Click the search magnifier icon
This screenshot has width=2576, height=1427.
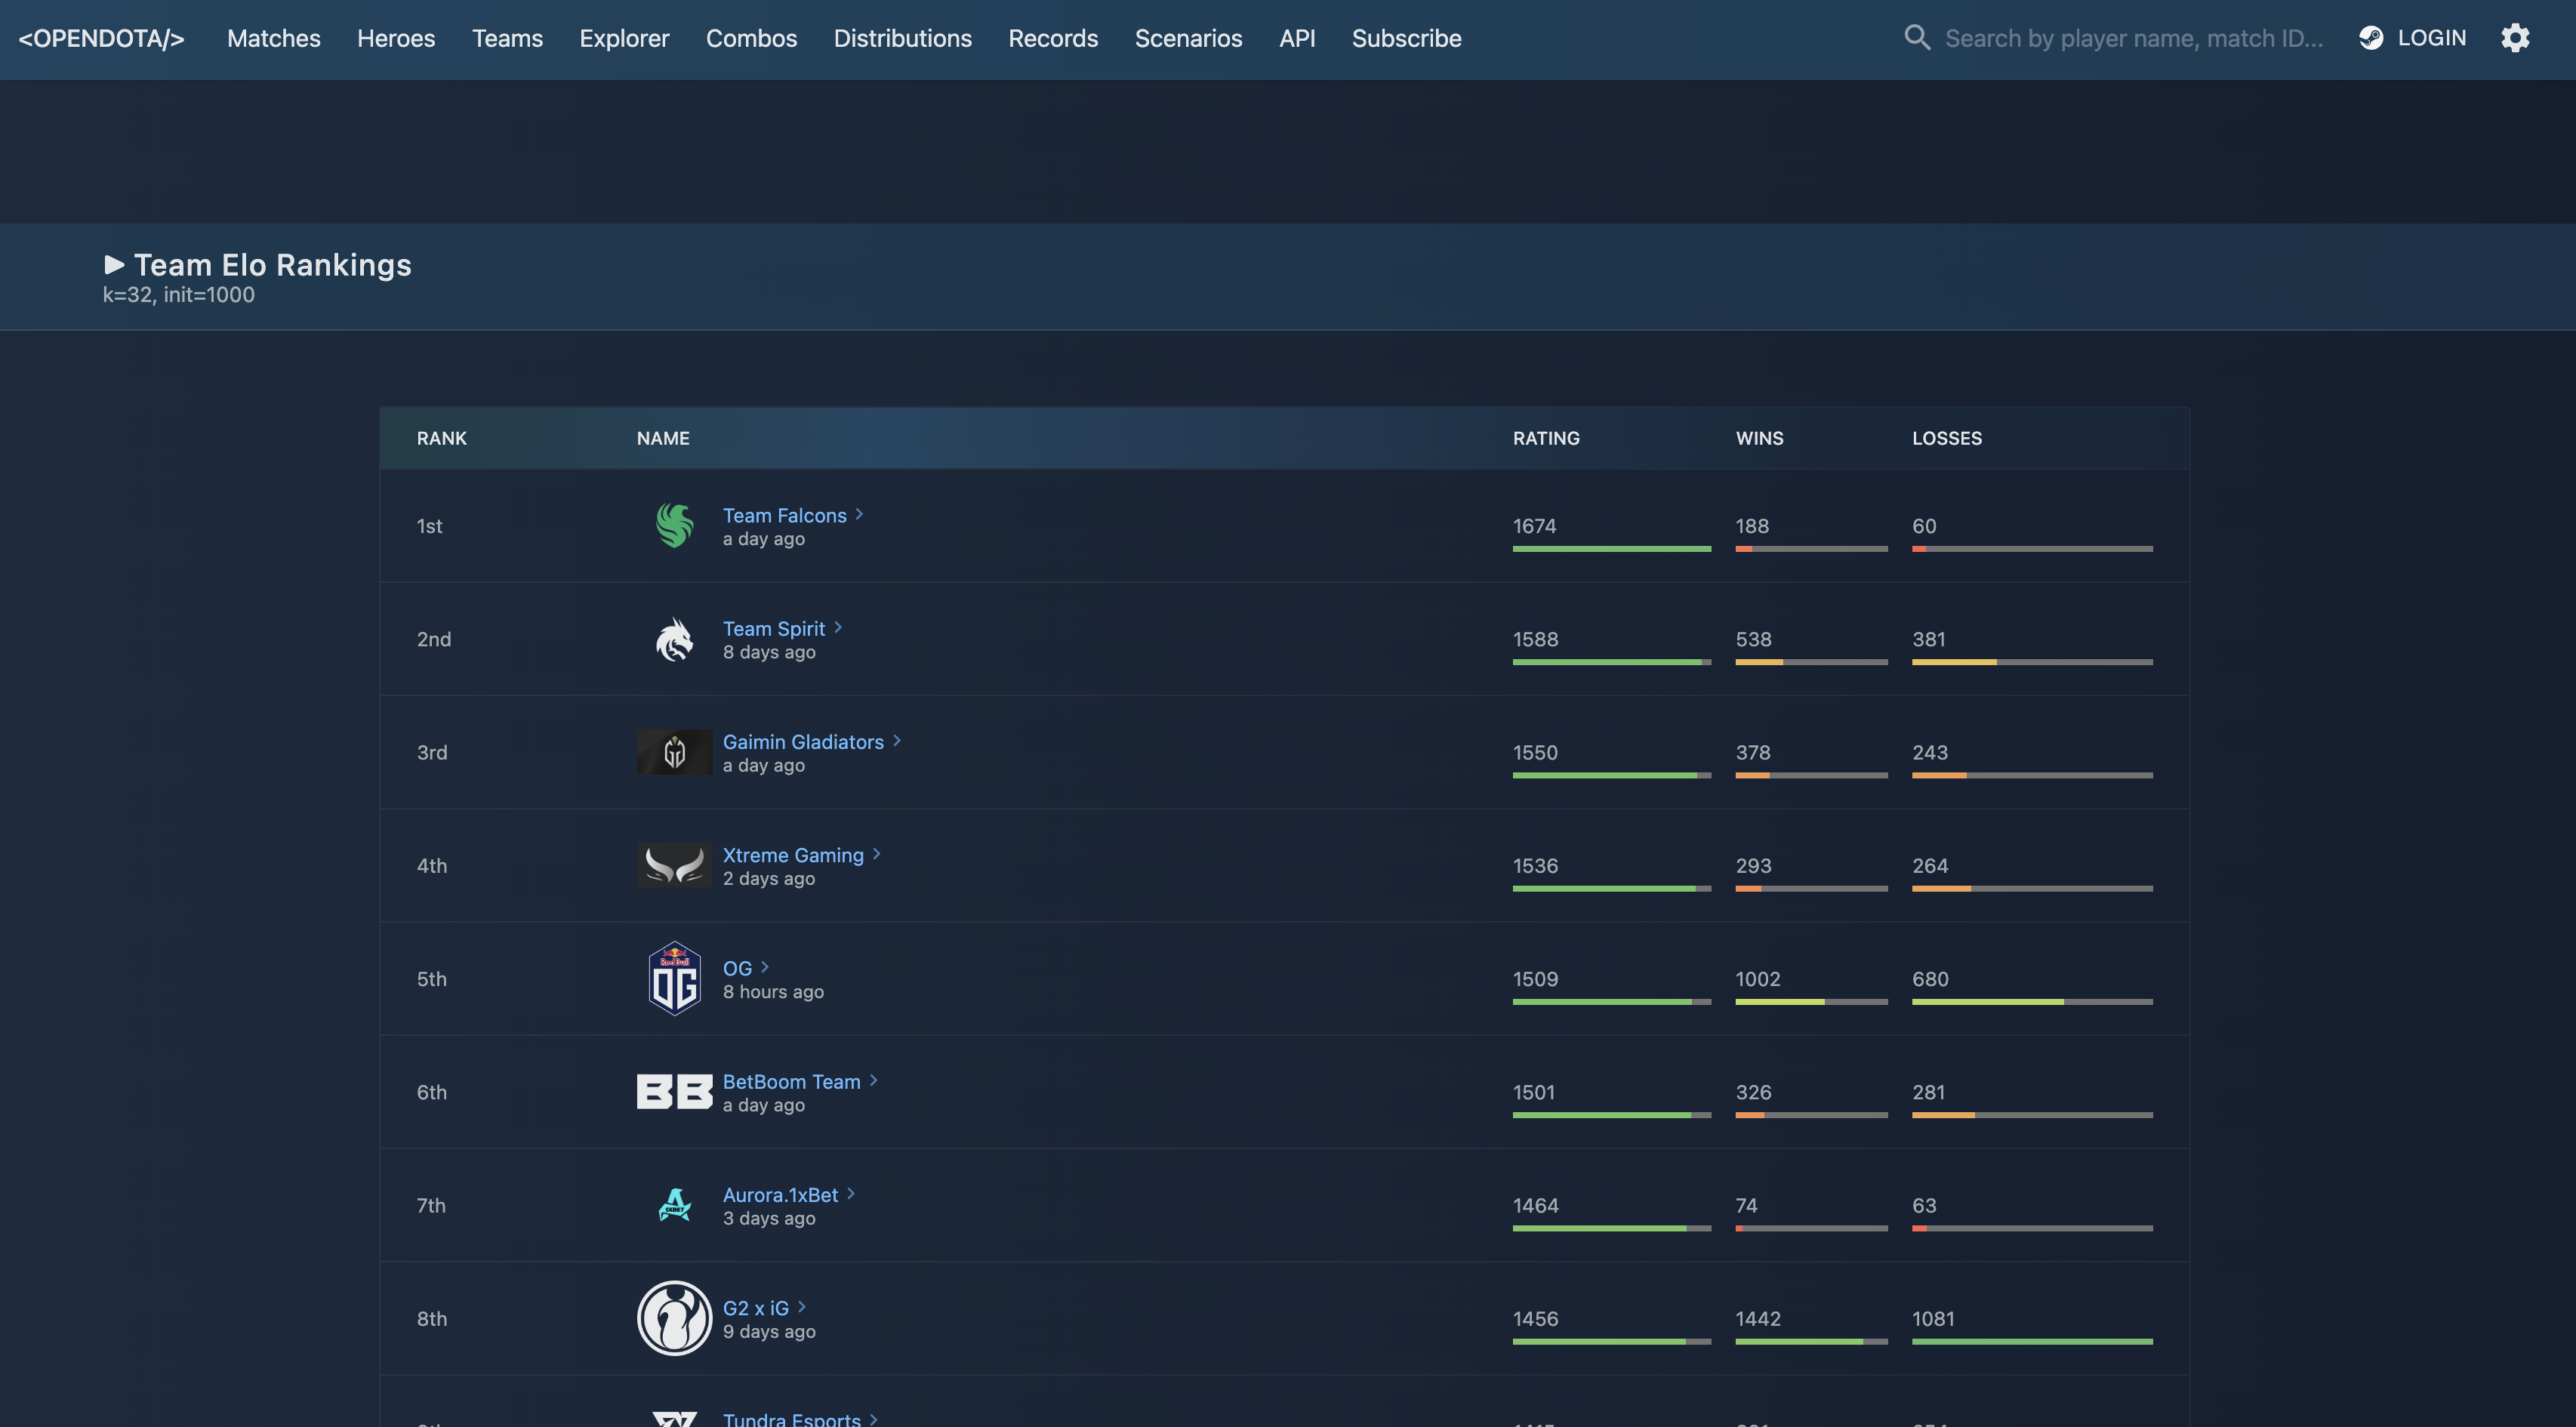pyautogui.click(x=1916, y=38)
